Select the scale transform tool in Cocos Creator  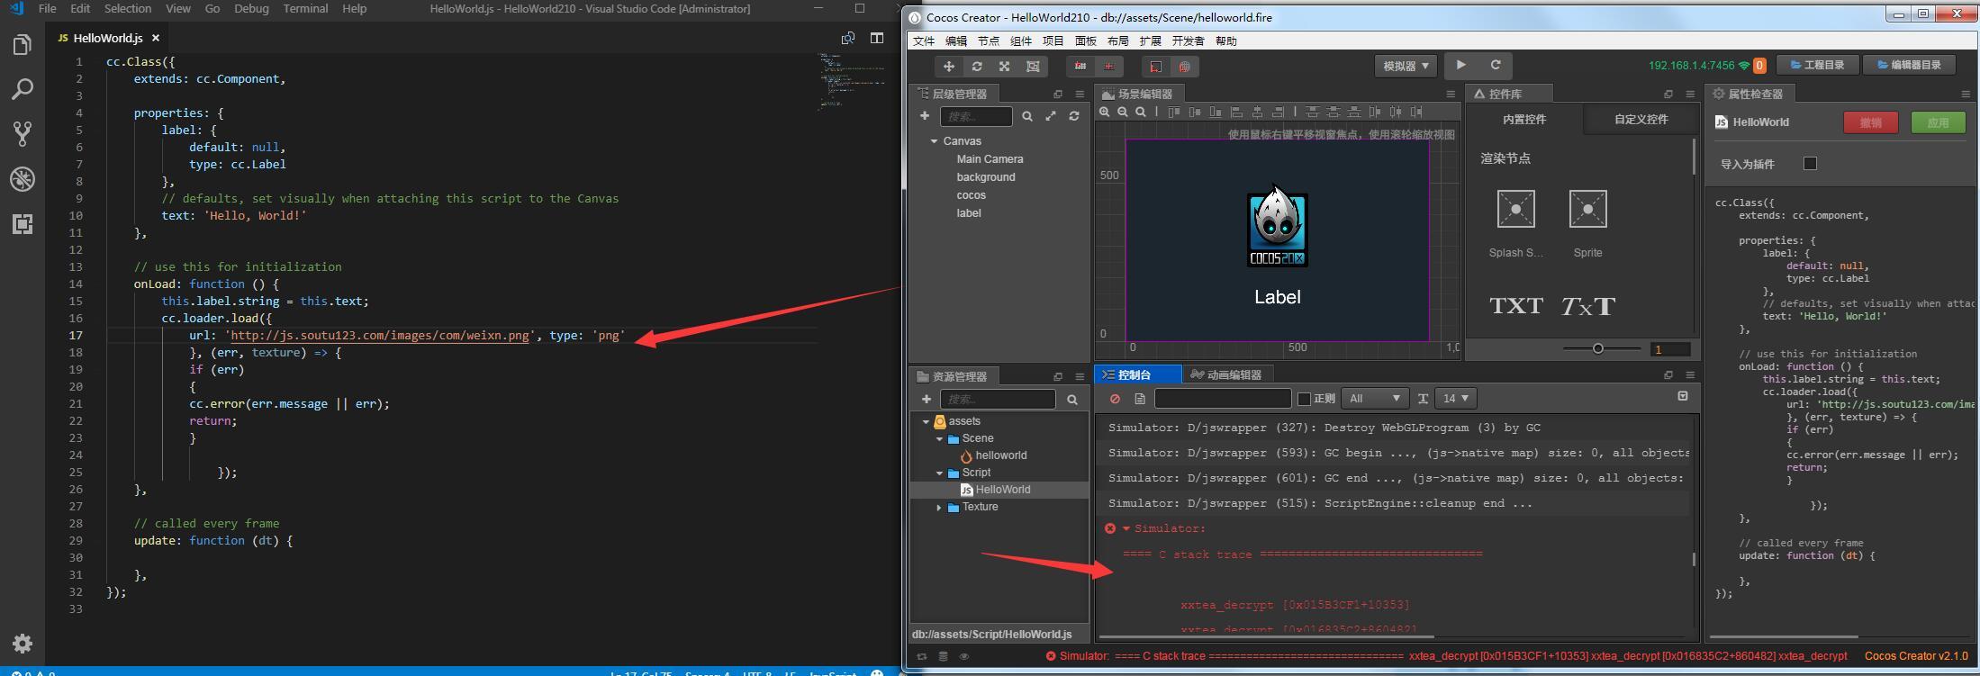pyautogui.click(x=1004, y=67)
